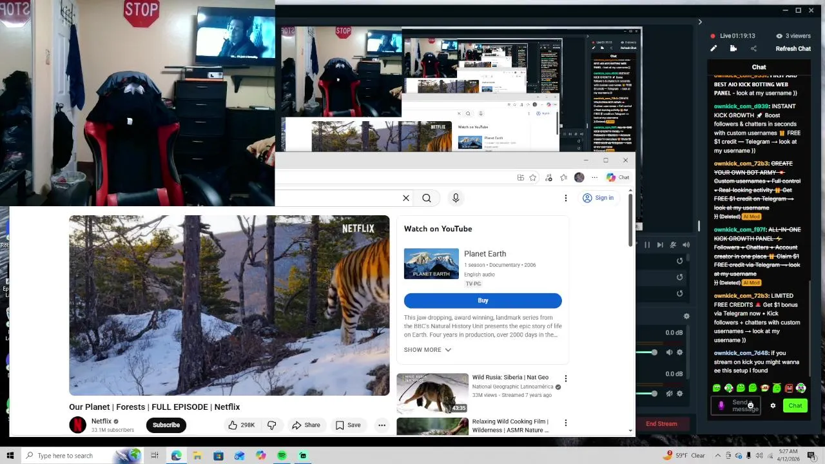Adjust the second audio volume slider handle

pyautogui.click(x=654, y=394)
